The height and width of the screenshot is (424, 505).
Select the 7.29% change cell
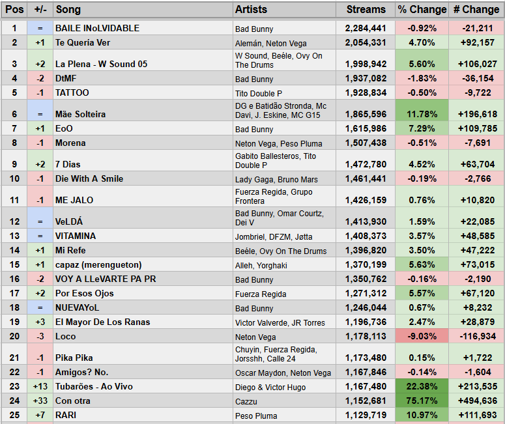(x=422, y=128)
